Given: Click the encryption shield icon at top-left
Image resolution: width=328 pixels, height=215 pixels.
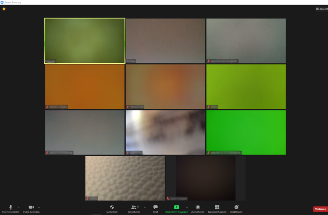Looking at the screenshot, I should (x=4, y=9).
